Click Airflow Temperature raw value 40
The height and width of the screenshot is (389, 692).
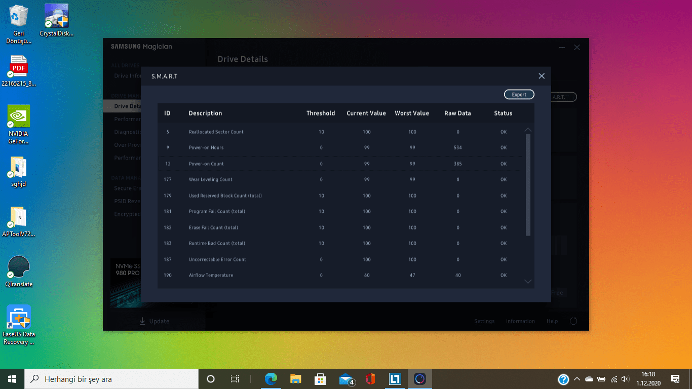coord(458,276)
